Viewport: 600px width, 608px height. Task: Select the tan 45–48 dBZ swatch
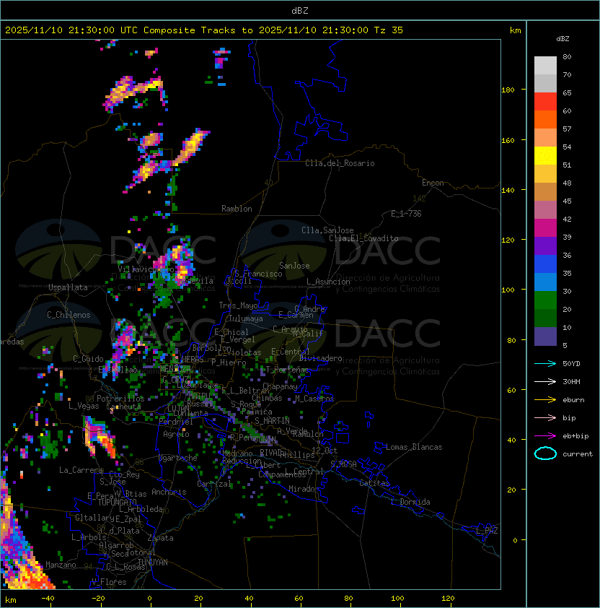[x=545, y=191]
